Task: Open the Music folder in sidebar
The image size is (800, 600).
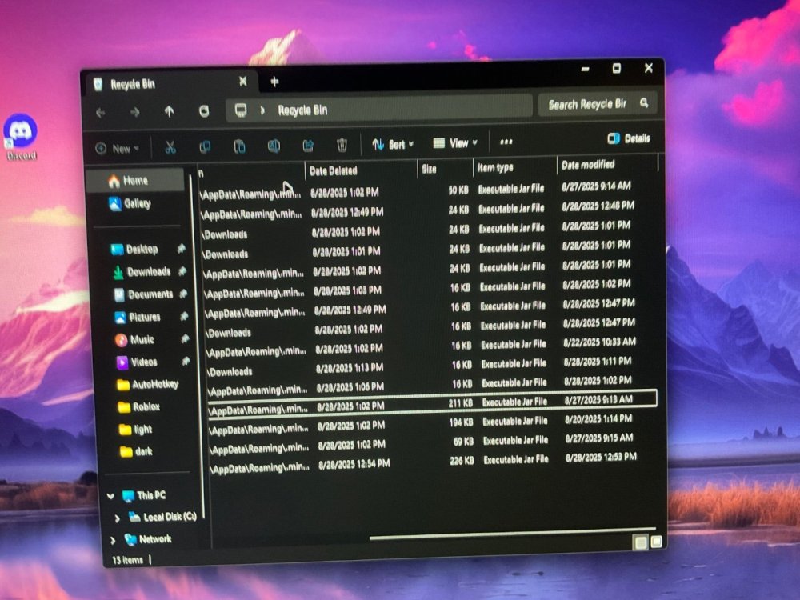Action: point(134,339)
